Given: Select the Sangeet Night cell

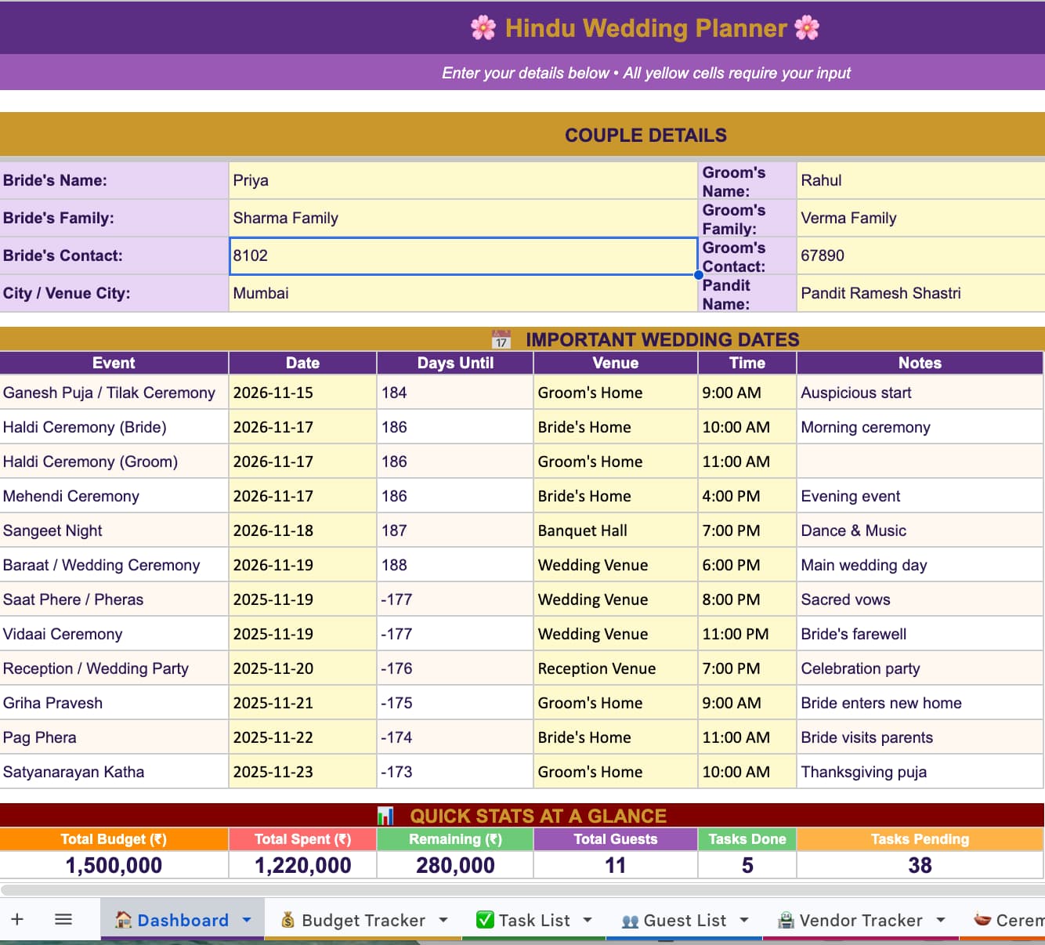Looking at the screenshot, I should pyautogui.click(x=114, y=530).
